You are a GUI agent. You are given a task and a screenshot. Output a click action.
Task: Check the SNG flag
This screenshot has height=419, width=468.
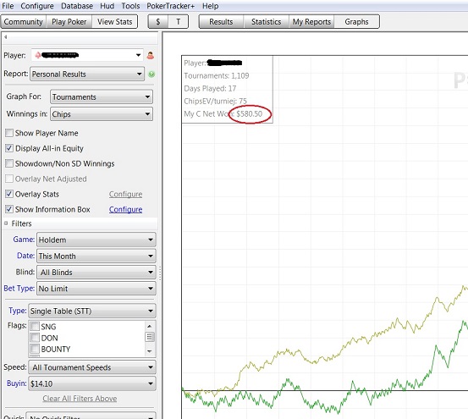(x=35, y=326)
